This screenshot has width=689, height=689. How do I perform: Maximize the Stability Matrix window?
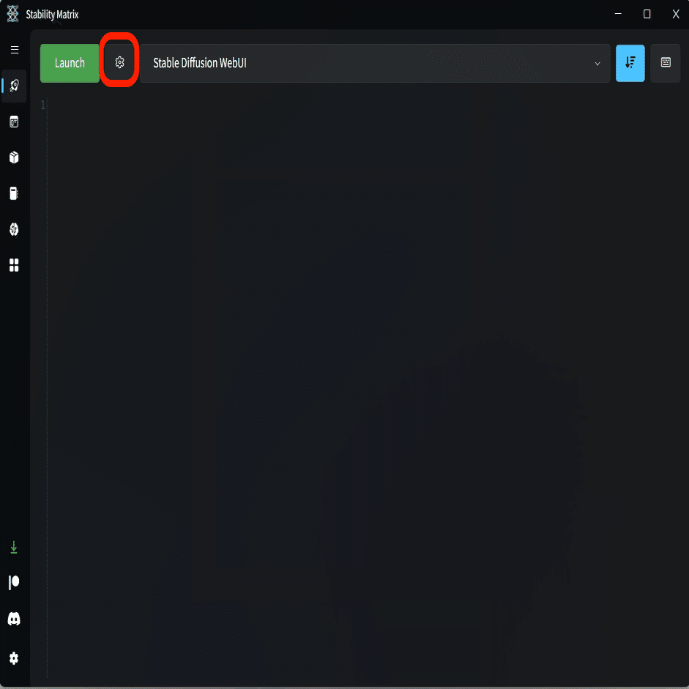647,14
